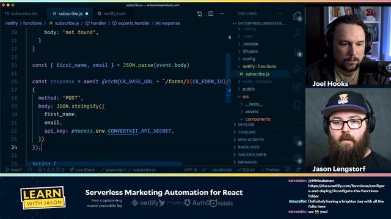Click the netlify breadcrumb segment
391x219 pixels.
click(x=12, y=23)
